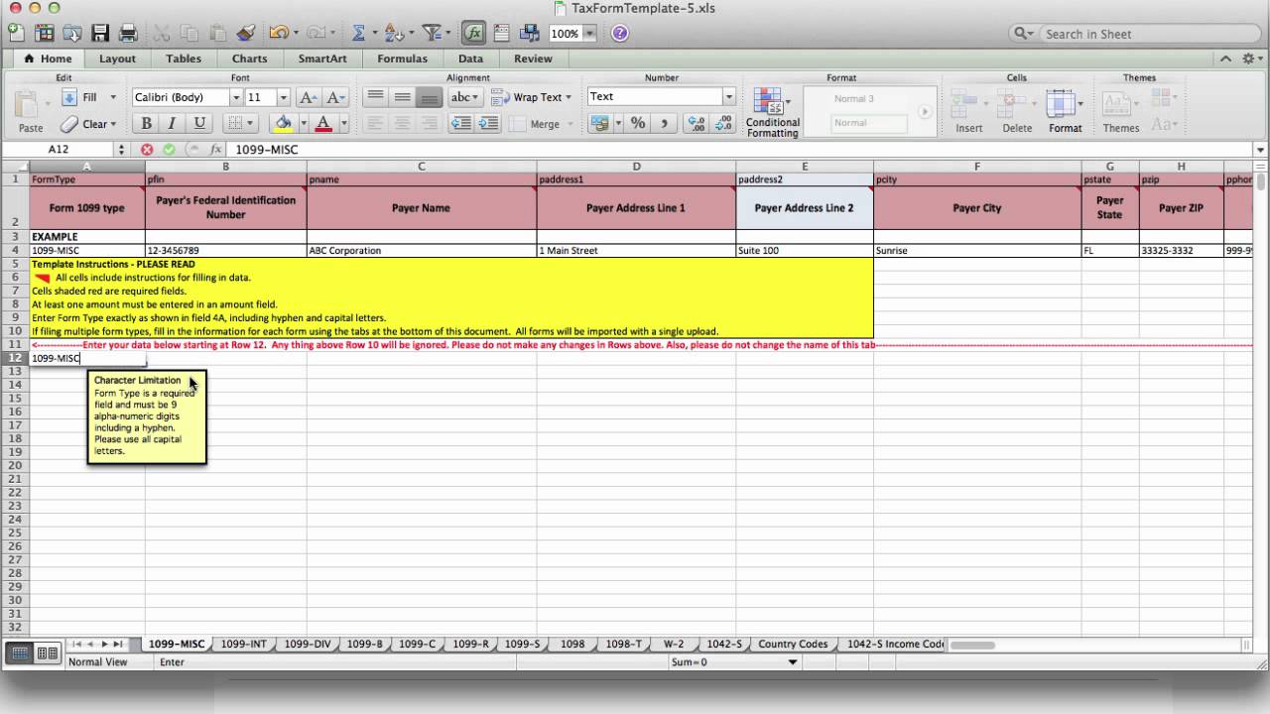Increase decimal places button
Viewport: 1270px width, 714px height.
697,124
